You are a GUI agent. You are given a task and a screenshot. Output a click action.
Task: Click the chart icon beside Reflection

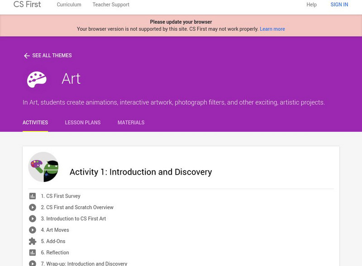(x=33, y=252)
